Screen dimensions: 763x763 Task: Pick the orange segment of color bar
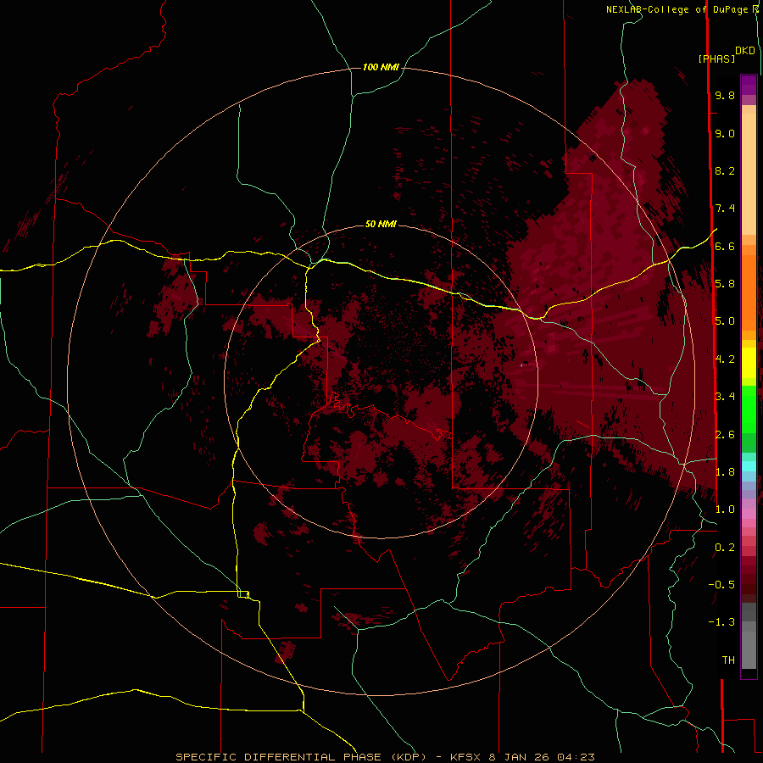tap(749, 292)
